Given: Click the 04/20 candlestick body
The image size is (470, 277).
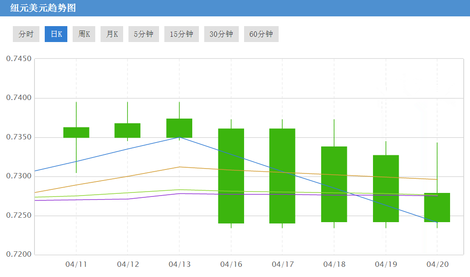Looking at the screenshot, I should 437,207.
